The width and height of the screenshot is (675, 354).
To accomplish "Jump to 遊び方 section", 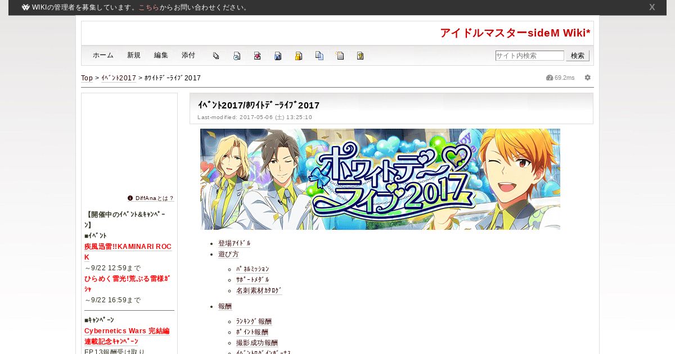I will 228,254.
